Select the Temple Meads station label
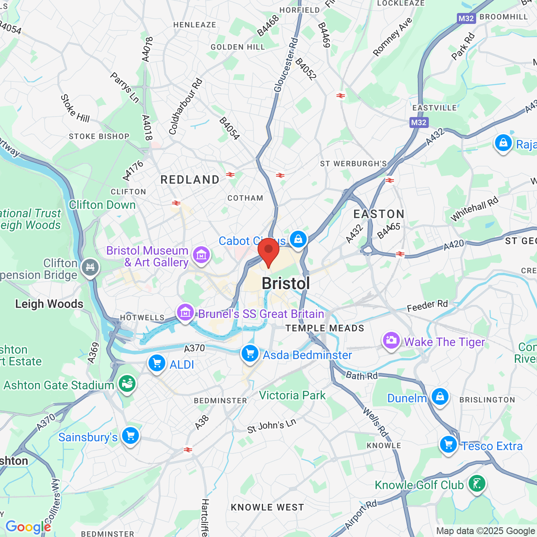Viewport: 537px width, 537px height. (x=325, y=328)
